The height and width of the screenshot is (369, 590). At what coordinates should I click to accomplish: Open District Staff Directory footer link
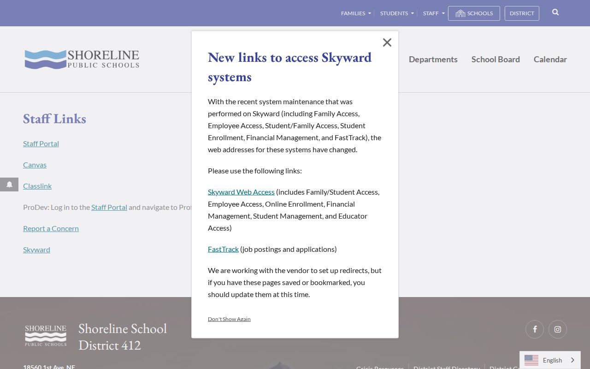point(447,368)
